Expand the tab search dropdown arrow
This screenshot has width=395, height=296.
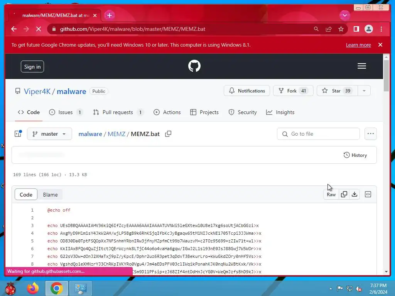click(344, 15)
